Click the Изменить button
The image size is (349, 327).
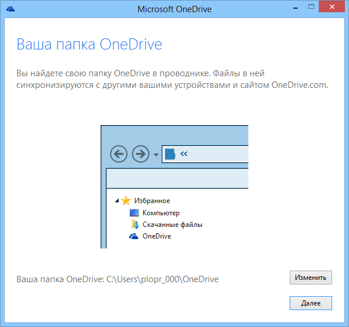311,278
